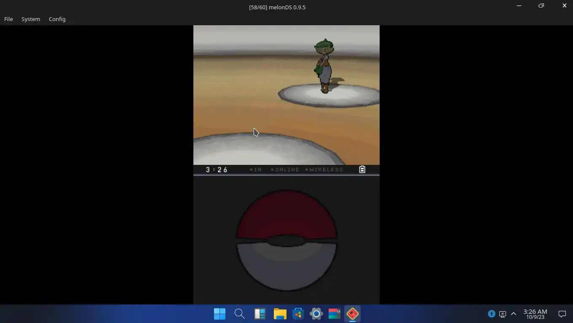Click the ONLINE indicator in the game bar
This screenshot has width=573, height=323.
(285, 169)
